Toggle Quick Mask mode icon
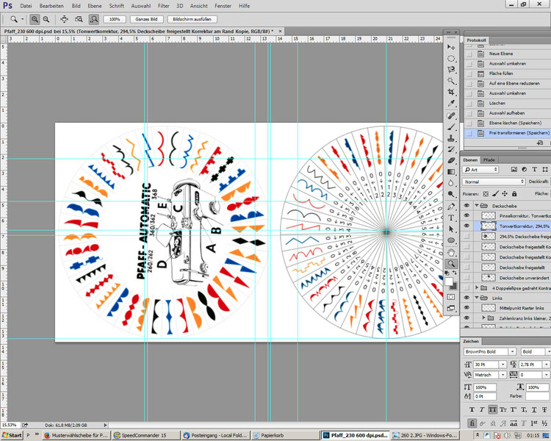 451,297
